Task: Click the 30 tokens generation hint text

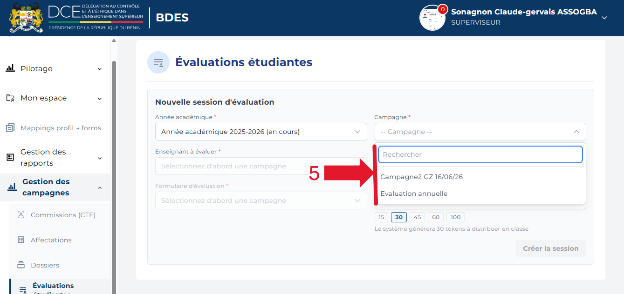Action: pyautogui.click(x=452, y=229)
